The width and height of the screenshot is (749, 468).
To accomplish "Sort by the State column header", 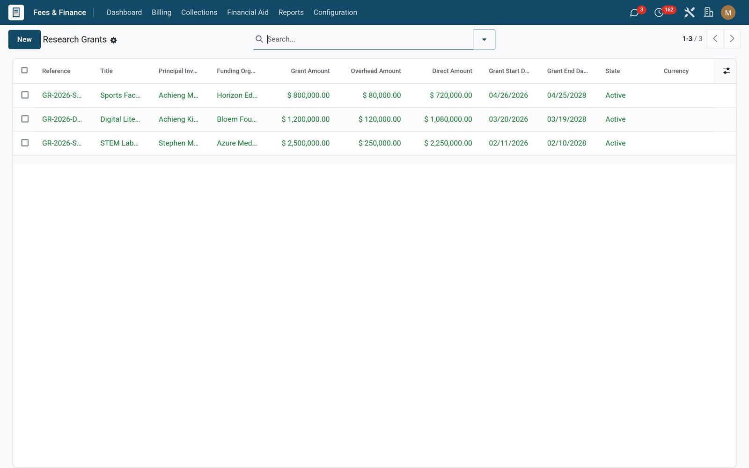I will point(612,71).
